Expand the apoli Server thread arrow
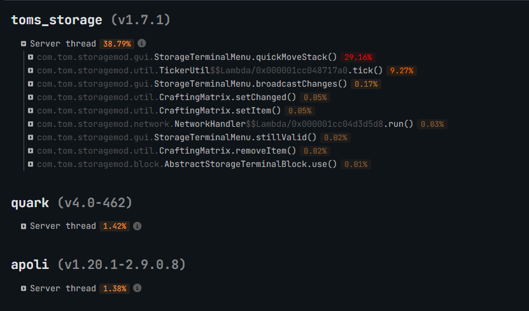 (x=24, y=289)
